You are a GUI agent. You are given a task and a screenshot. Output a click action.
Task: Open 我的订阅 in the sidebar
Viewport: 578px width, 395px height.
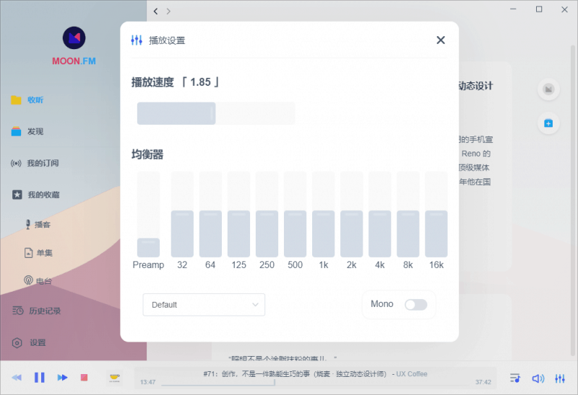43,163
